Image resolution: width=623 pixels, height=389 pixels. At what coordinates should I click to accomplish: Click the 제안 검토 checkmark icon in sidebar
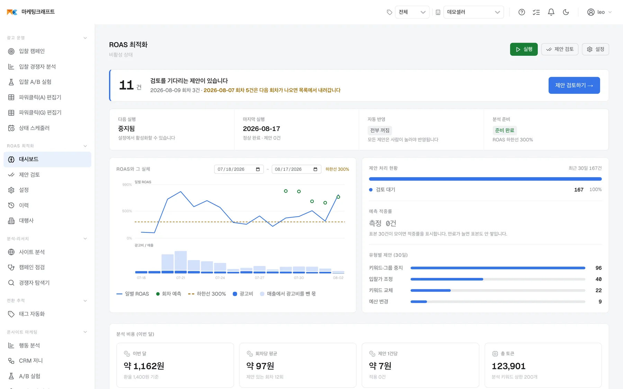click(x=11, y=175)
